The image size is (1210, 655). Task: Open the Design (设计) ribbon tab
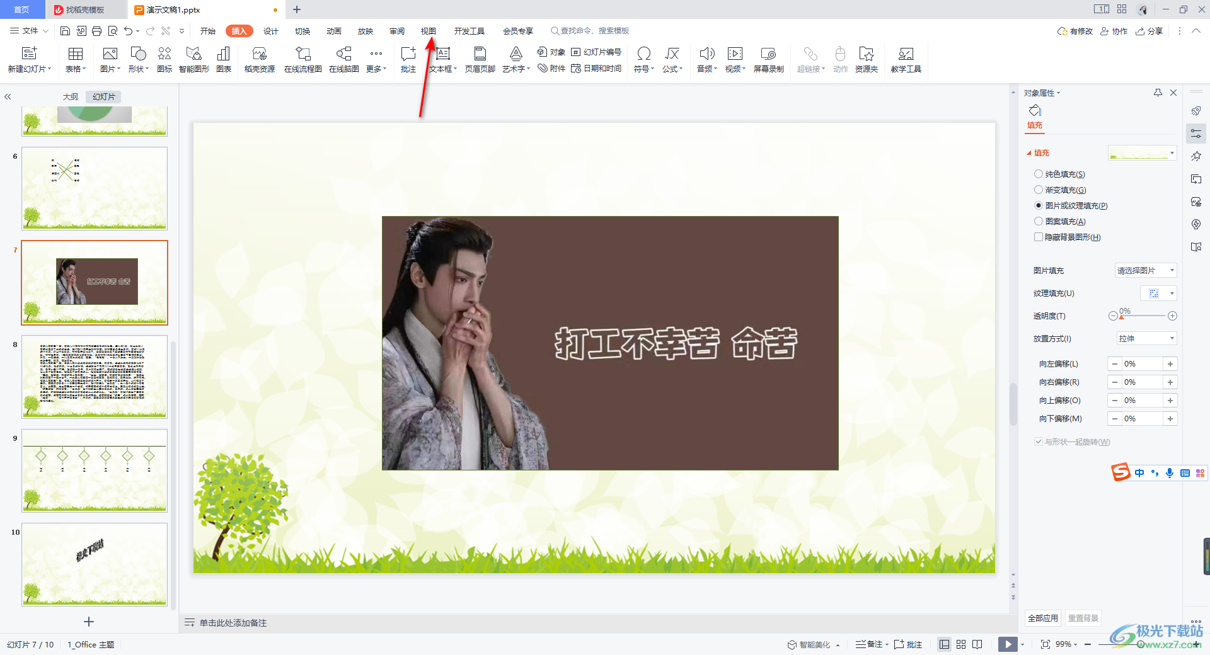271,31
